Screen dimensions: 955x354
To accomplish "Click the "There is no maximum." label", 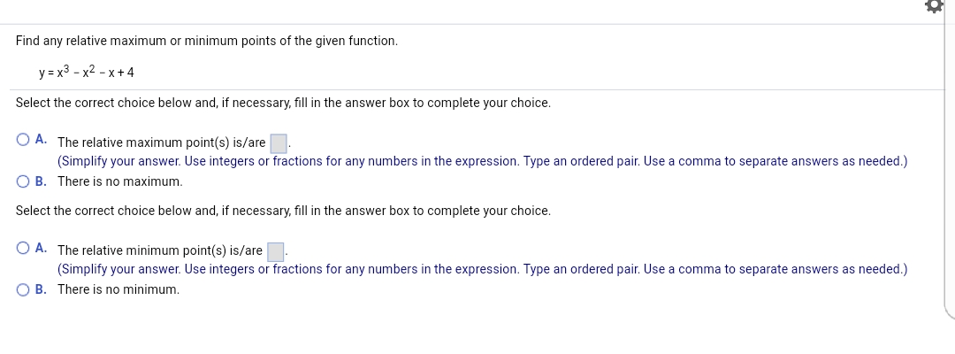I will pyautogui.click(x=120, y=181).
